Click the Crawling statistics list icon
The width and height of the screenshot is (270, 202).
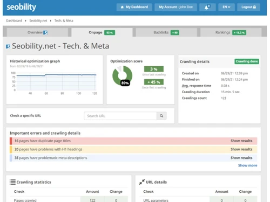tap(12, 182)
